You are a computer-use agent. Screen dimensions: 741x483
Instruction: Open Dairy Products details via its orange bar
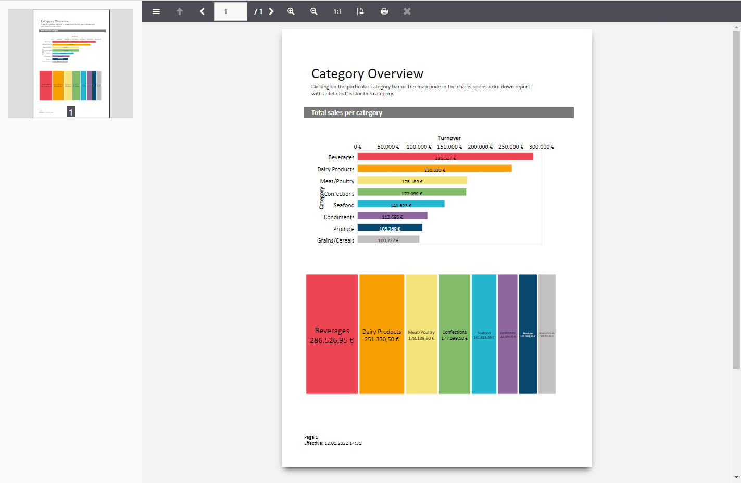(x=434, y=168)
